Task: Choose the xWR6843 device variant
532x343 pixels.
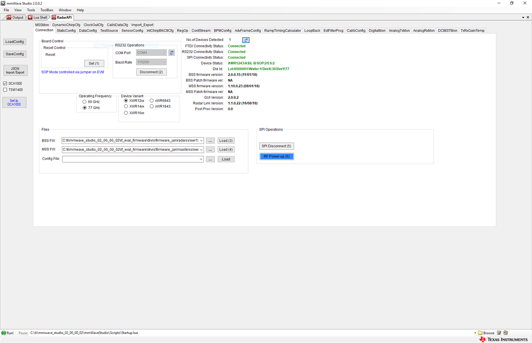Action: [152, 101]
